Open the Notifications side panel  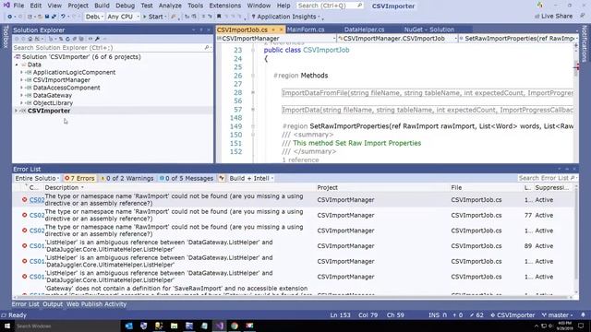point(585,43)
